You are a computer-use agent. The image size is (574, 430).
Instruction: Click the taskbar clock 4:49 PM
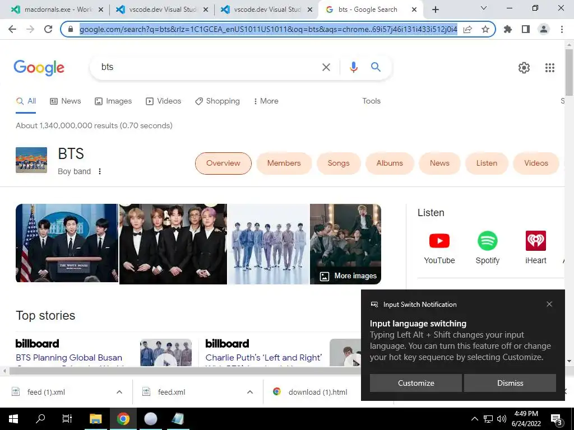526,419
